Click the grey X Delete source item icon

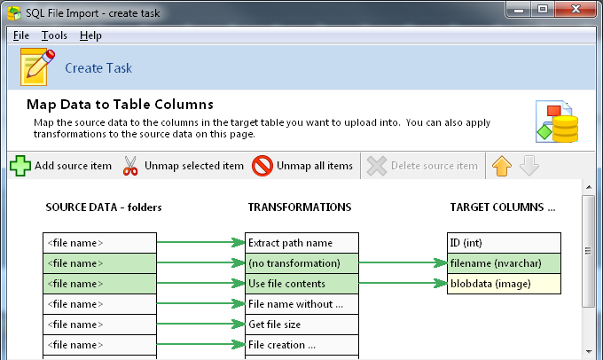coord(377,166)
